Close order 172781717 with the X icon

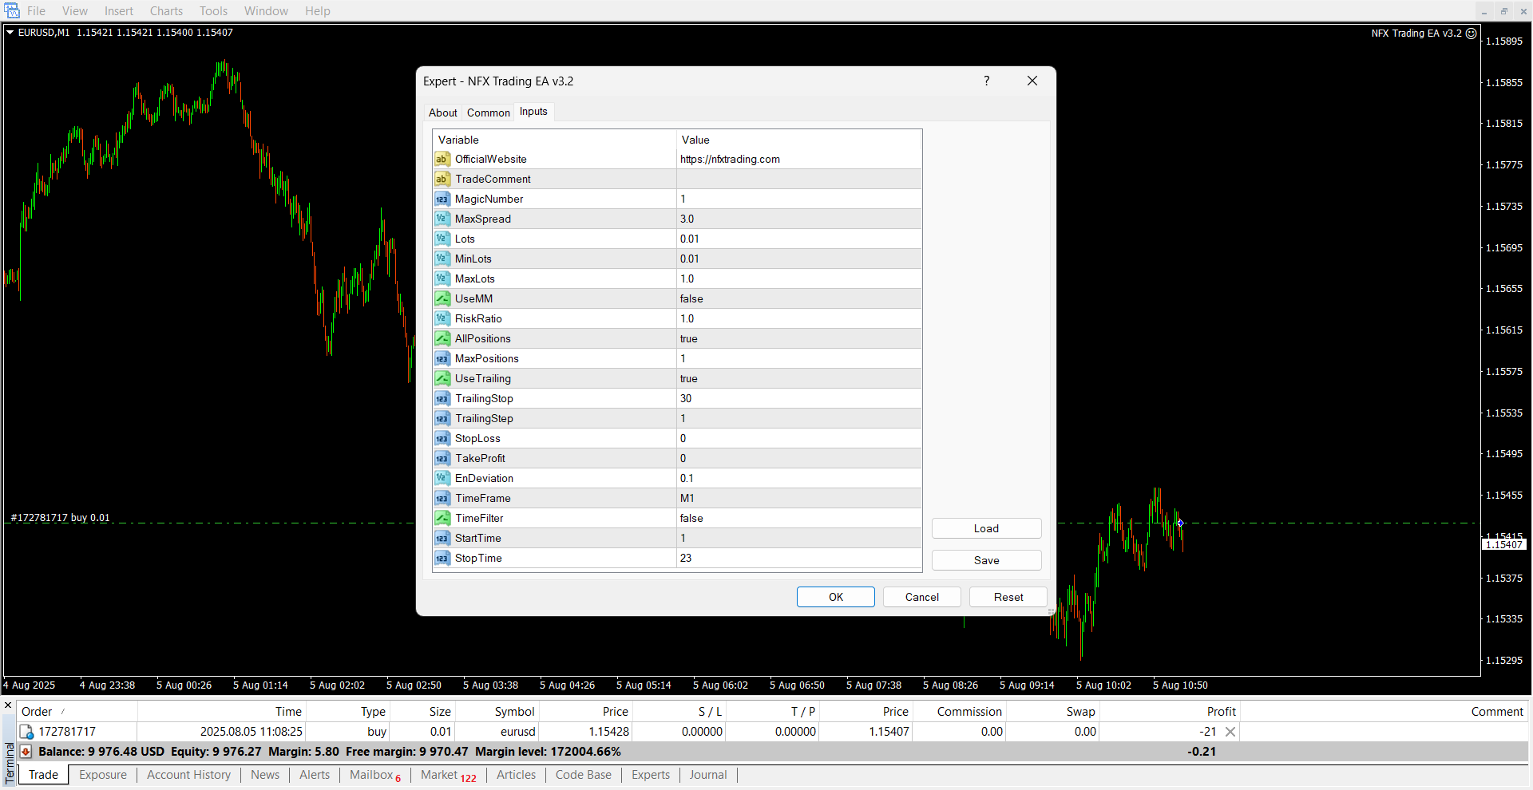pos(1230,732)
